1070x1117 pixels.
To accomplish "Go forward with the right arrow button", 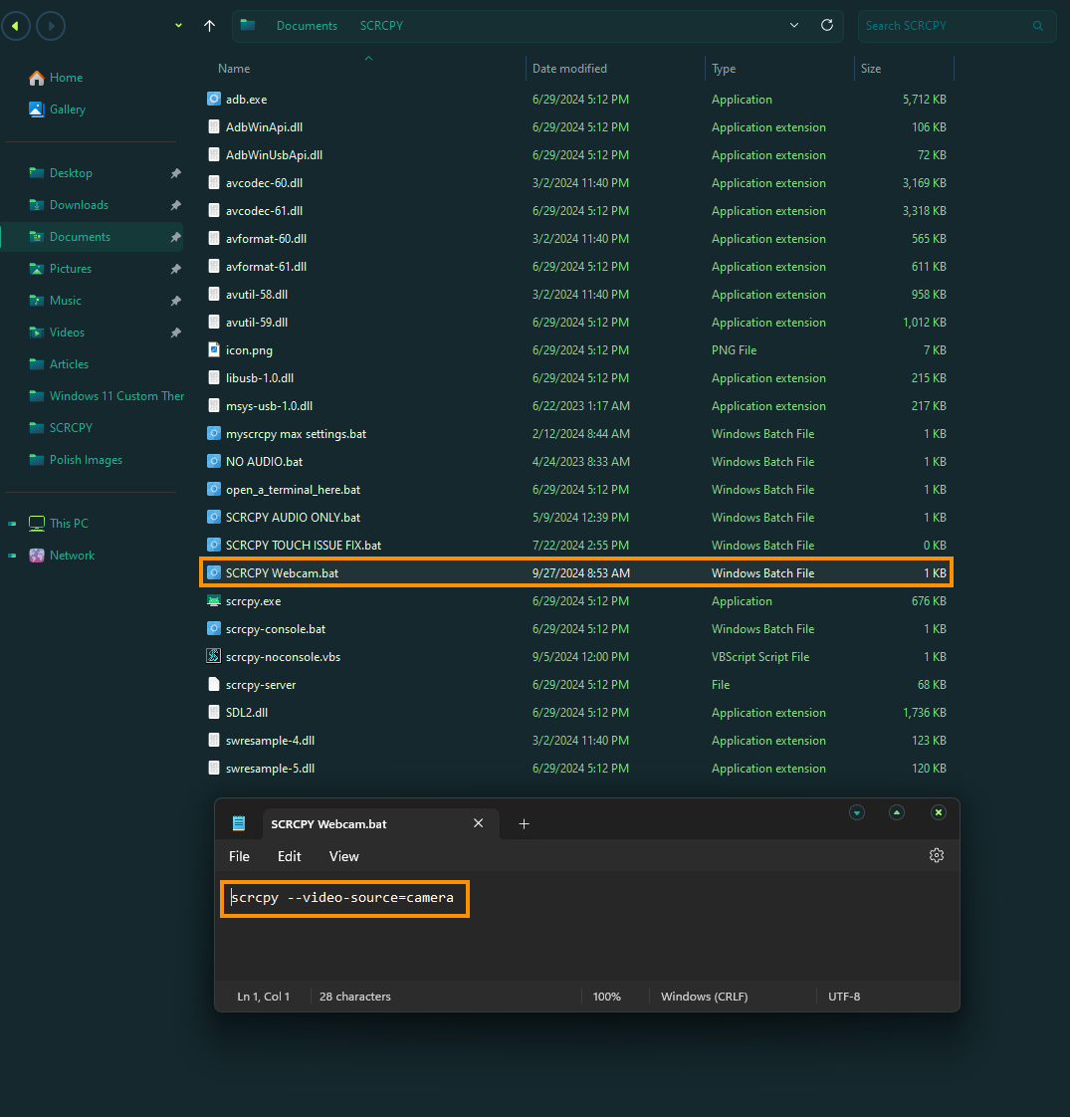I will (51, 26).
